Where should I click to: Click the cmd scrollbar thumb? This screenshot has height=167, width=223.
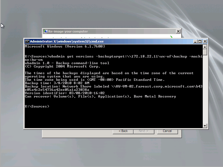[205, 52]
